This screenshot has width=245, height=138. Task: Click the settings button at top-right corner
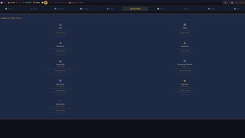pos(242,3)
